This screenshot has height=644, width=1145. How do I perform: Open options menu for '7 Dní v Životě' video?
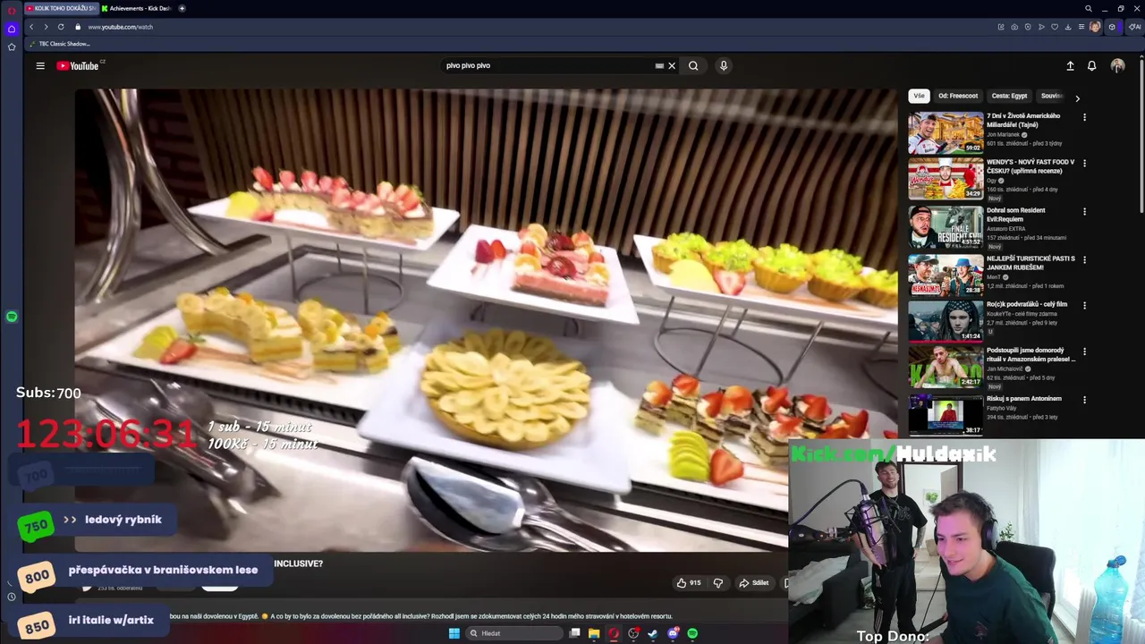pyautogui.click(x=1084, y=117)
